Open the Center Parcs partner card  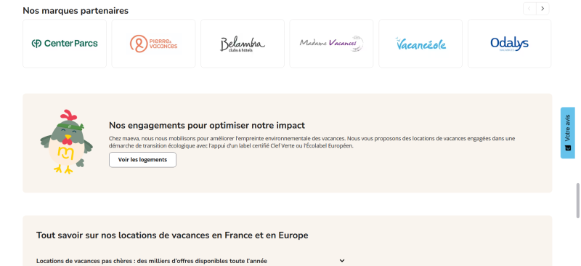pyautogui.click(x=65, y=44)
